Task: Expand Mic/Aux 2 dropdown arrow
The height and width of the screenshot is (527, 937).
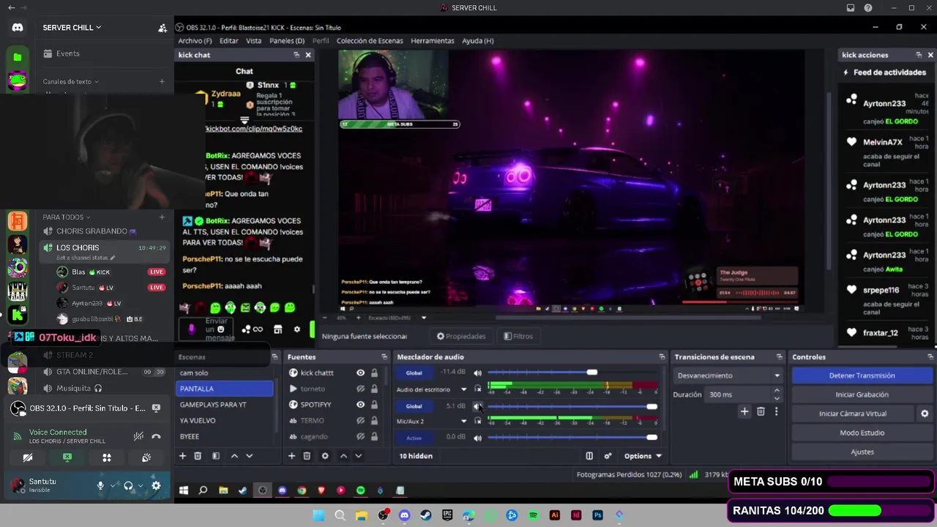Action: (x=463, y=422)
